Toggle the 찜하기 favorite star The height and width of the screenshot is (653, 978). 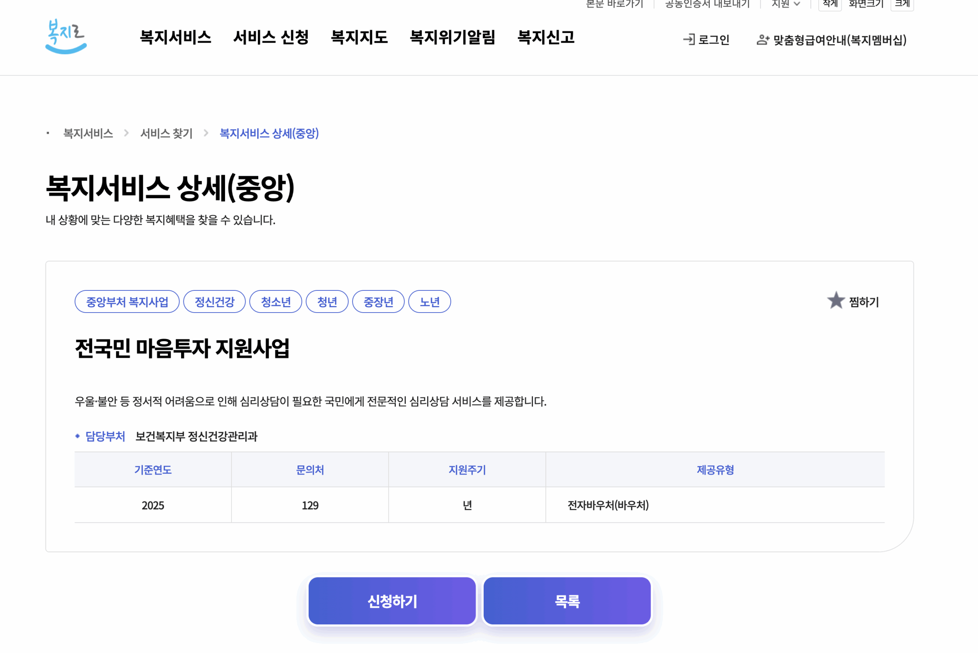click(837, 301)
